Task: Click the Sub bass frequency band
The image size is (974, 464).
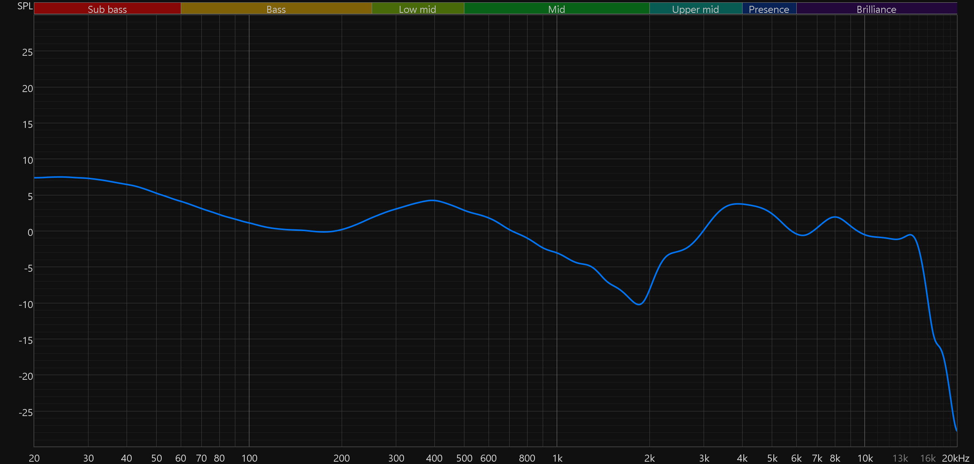Action: pos(107,9)
